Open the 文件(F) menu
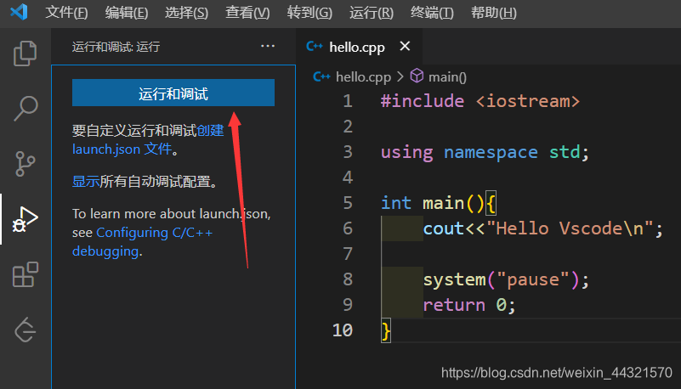This screenshot has height=389, width=681. pyautogui.click(x=66, y=13)
